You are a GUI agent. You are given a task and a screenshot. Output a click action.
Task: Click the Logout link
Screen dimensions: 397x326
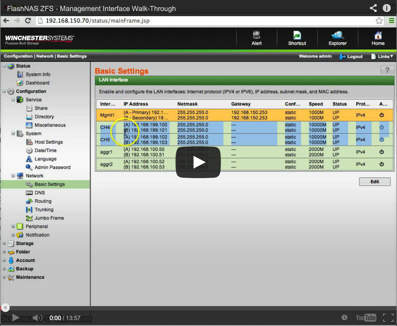[x=351, y=56]
